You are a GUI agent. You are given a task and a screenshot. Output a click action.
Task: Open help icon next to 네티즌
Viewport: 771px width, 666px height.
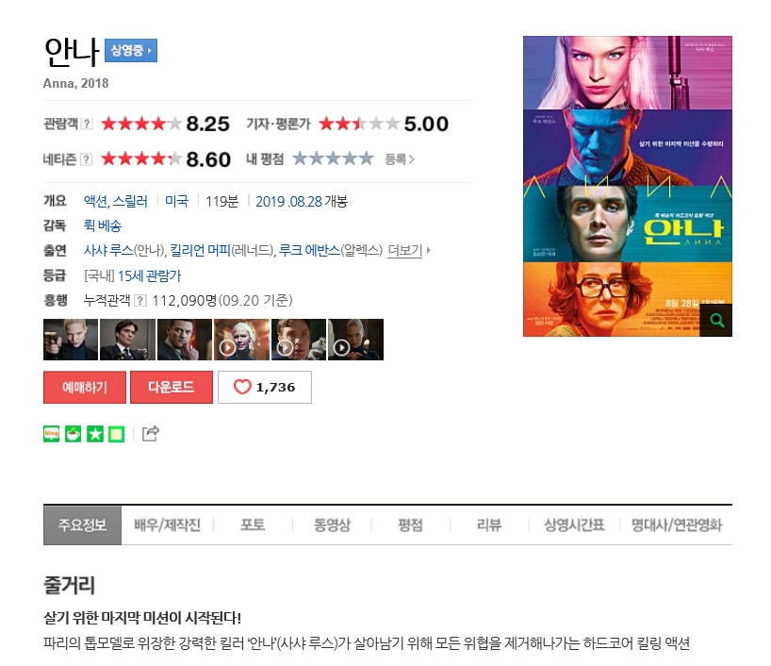[86, 159]
